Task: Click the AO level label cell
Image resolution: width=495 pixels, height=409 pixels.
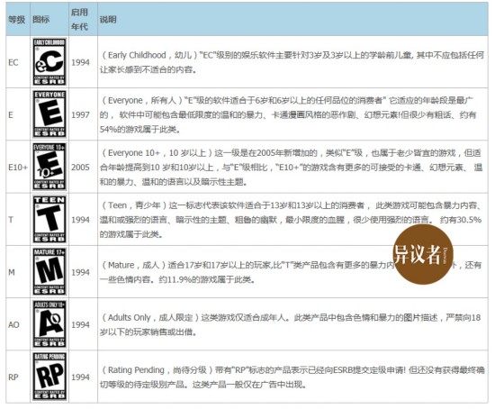Action: pyautogui.click(x=18, y=324)
